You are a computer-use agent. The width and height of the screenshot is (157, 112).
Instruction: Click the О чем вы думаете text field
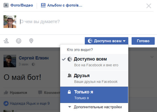pyautogui.click(x=78, y=21)
